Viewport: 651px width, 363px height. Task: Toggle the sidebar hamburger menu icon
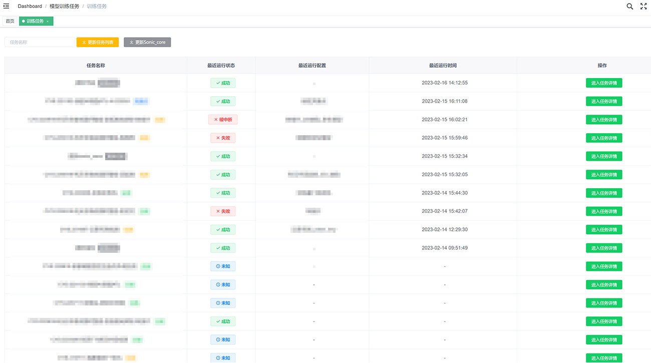[x=7, y=6]
